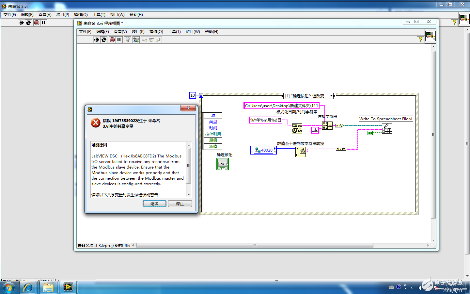Select Number To Decimal String node

click(301, 152)
